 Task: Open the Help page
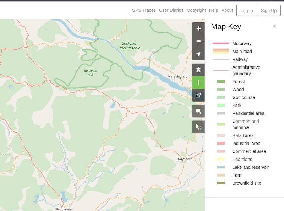point(214,10)
